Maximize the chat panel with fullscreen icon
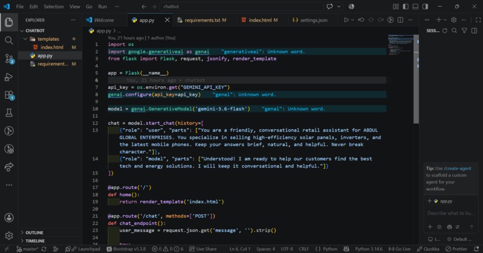483x253 pixels. point(478,20)
